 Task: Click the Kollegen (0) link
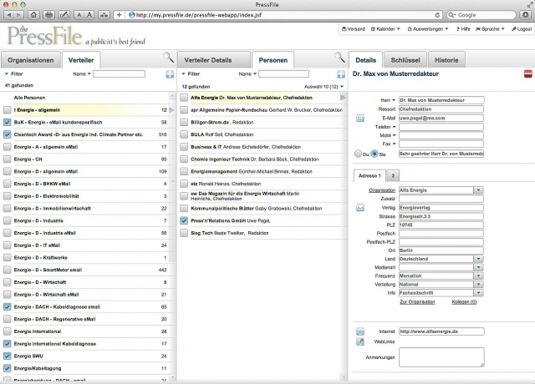coord(464,301)
